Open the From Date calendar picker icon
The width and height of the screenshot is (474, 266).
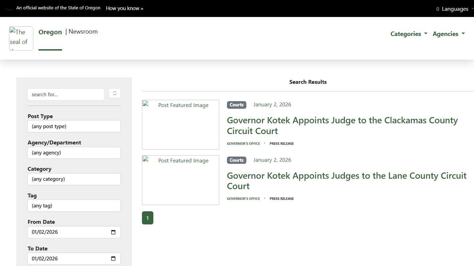click(x=113, y=232)
